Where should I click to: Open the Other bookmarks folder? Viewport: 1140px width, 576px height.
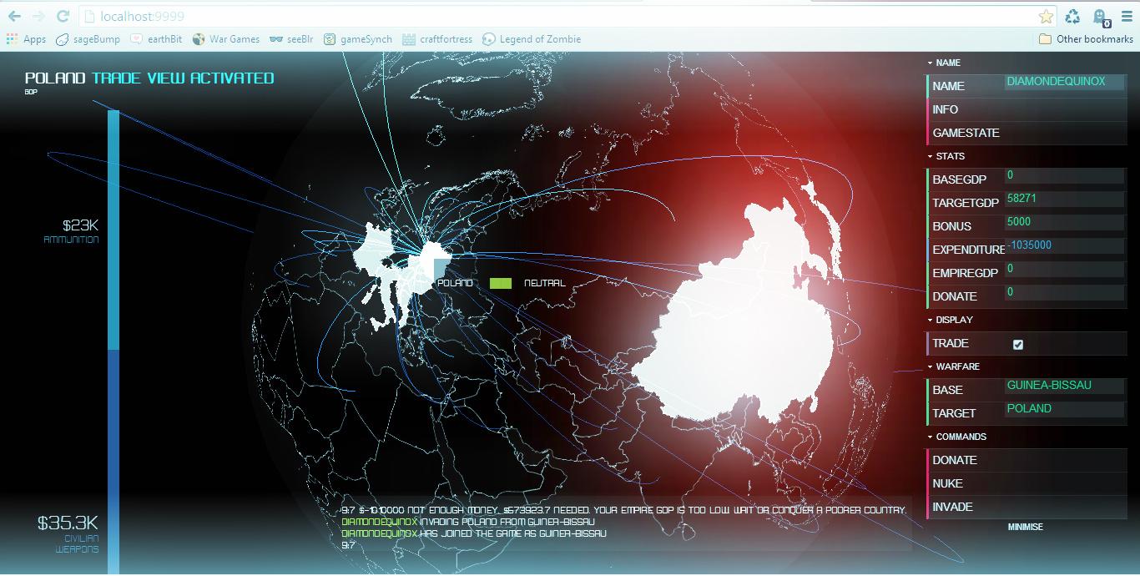1086,39
